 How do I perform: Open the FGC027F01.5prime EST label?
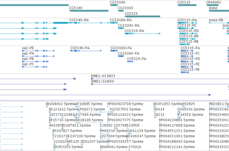pyautogui.click(x=125, y=109)
